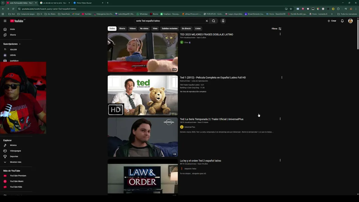Go back in browser history

coord(3,9)
